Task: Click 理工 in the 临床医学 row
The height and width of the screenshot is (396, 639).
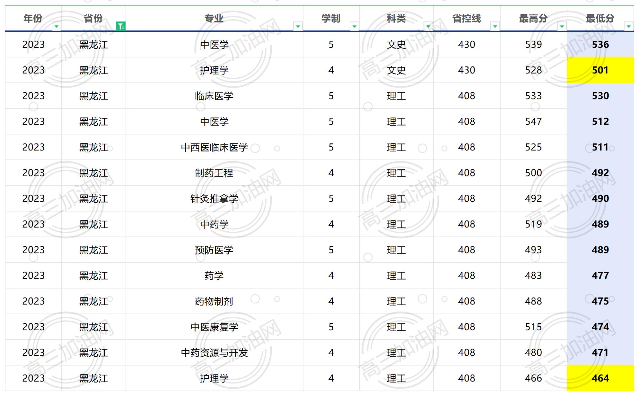Action: point(397,96)
